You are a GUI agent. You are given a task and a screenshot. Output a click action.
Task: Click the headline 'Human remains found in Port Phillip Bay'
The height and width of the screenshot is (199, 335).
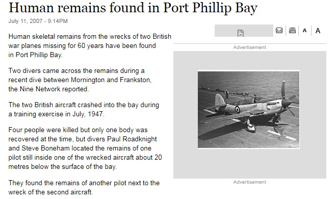point(133,8)
